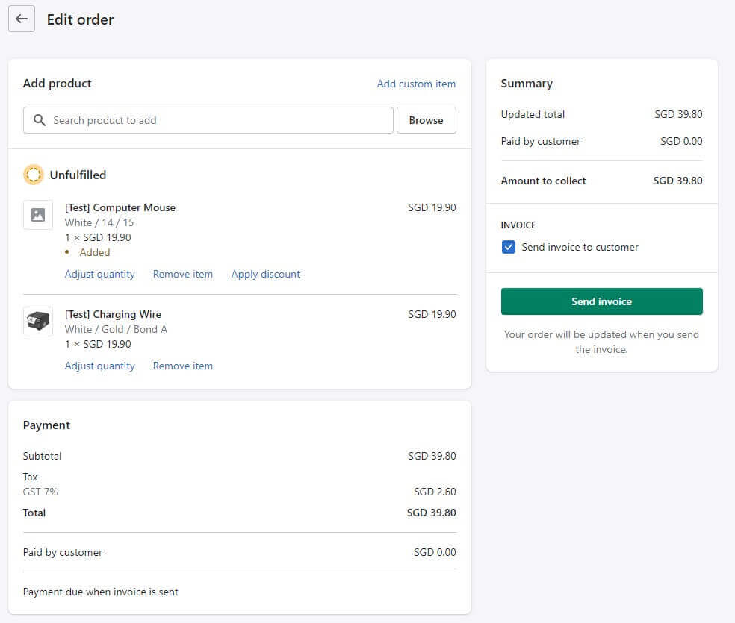
Task: Apply discount to Computer Mouse
Action: 266,275
